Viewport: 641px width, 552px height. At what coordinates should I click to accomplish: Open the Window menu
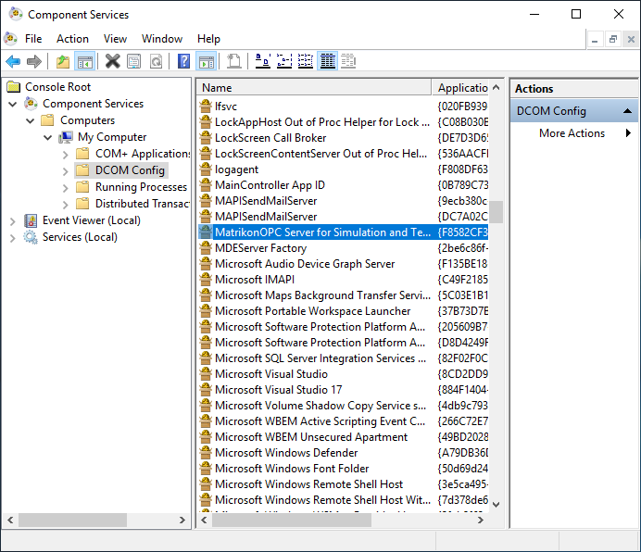[x=162, y=39]
